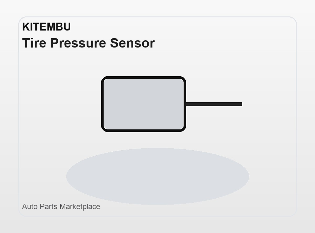Viewport: 315px width, 233px height.
Task: Click where the stem joins the sensor body
Action: point(186,104)
